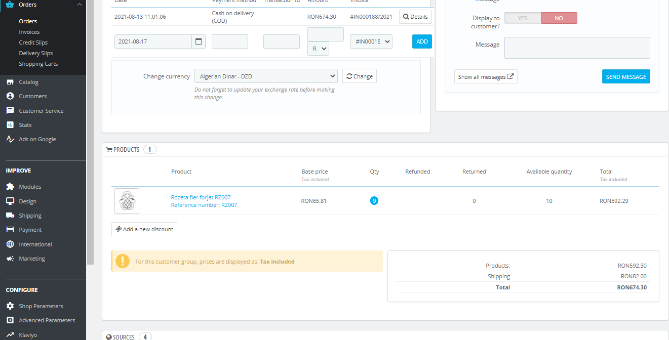Open Credit Slips submenu item
Screen dimensions: 669x340
point(33,42)
